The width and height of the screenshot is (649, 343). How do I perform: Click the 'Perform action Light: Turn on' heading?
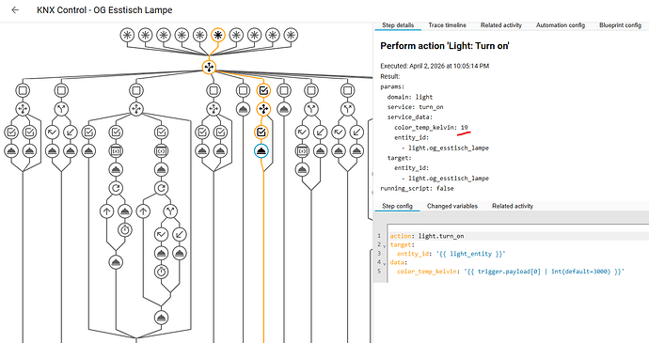(x=445, y=46)
